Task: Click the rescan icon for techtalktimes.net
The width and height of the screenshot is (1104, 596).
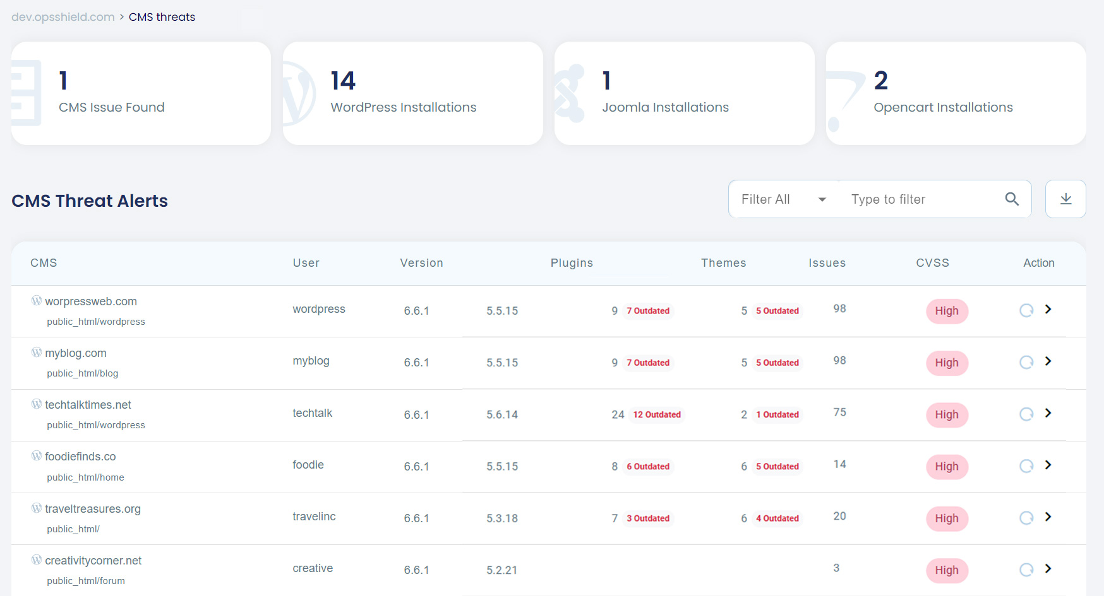Action: click(x=1026, y=414)
